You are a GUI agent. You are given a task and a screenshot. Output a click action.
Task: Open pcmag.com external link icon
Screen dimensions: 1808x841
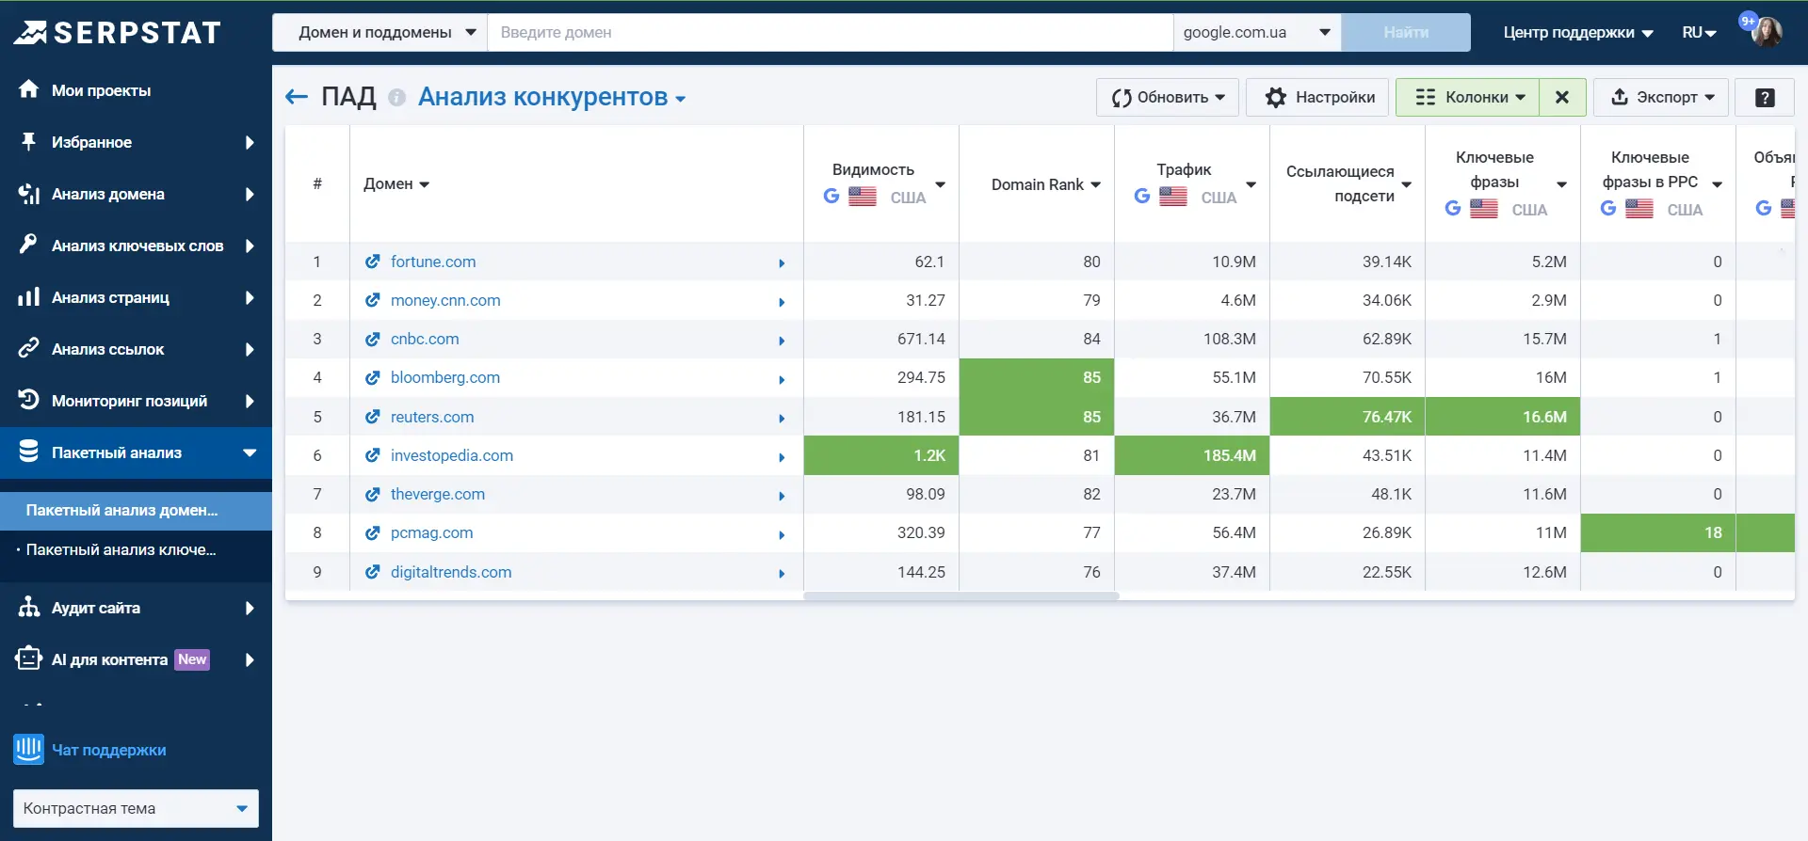tap(373, 532)
